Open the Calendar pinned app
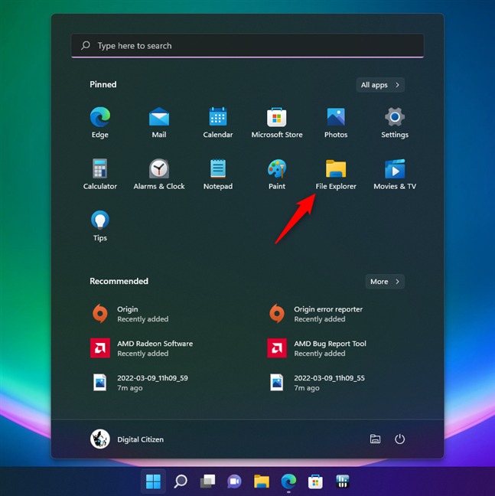Image resolution: width=495 pixels, height=496 pixels. point(218,122)
